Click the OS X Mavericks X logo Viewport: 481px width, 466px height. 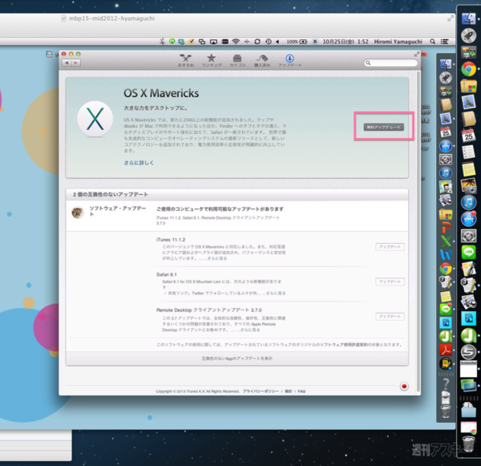[x=95, y=119]
